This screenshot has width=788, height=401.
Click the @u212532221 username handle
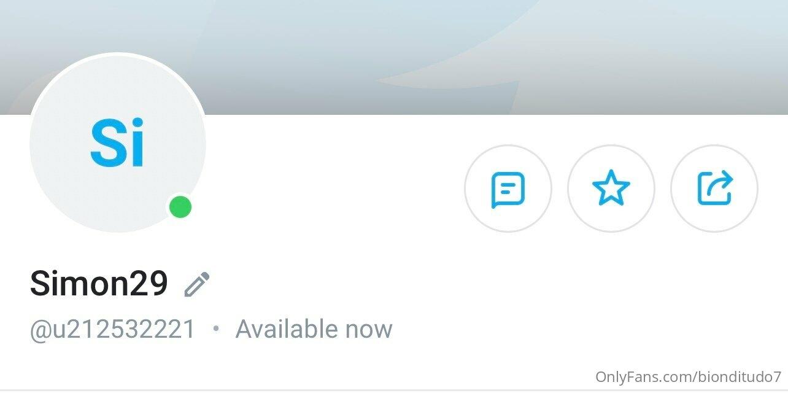(112, 330)
